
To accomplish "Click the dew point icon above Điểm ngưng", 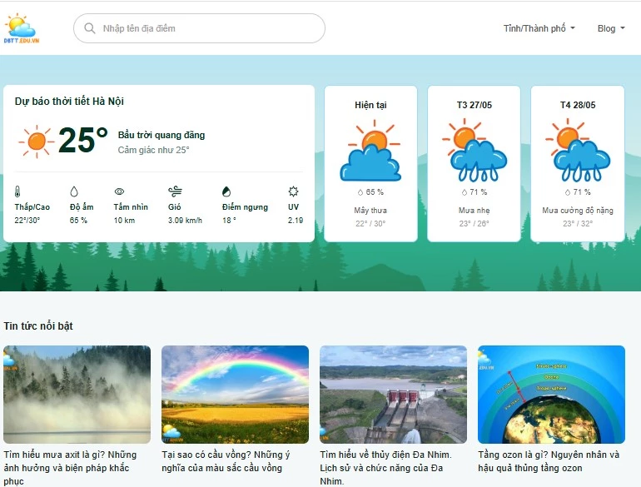I will click(x=226, y=191).
